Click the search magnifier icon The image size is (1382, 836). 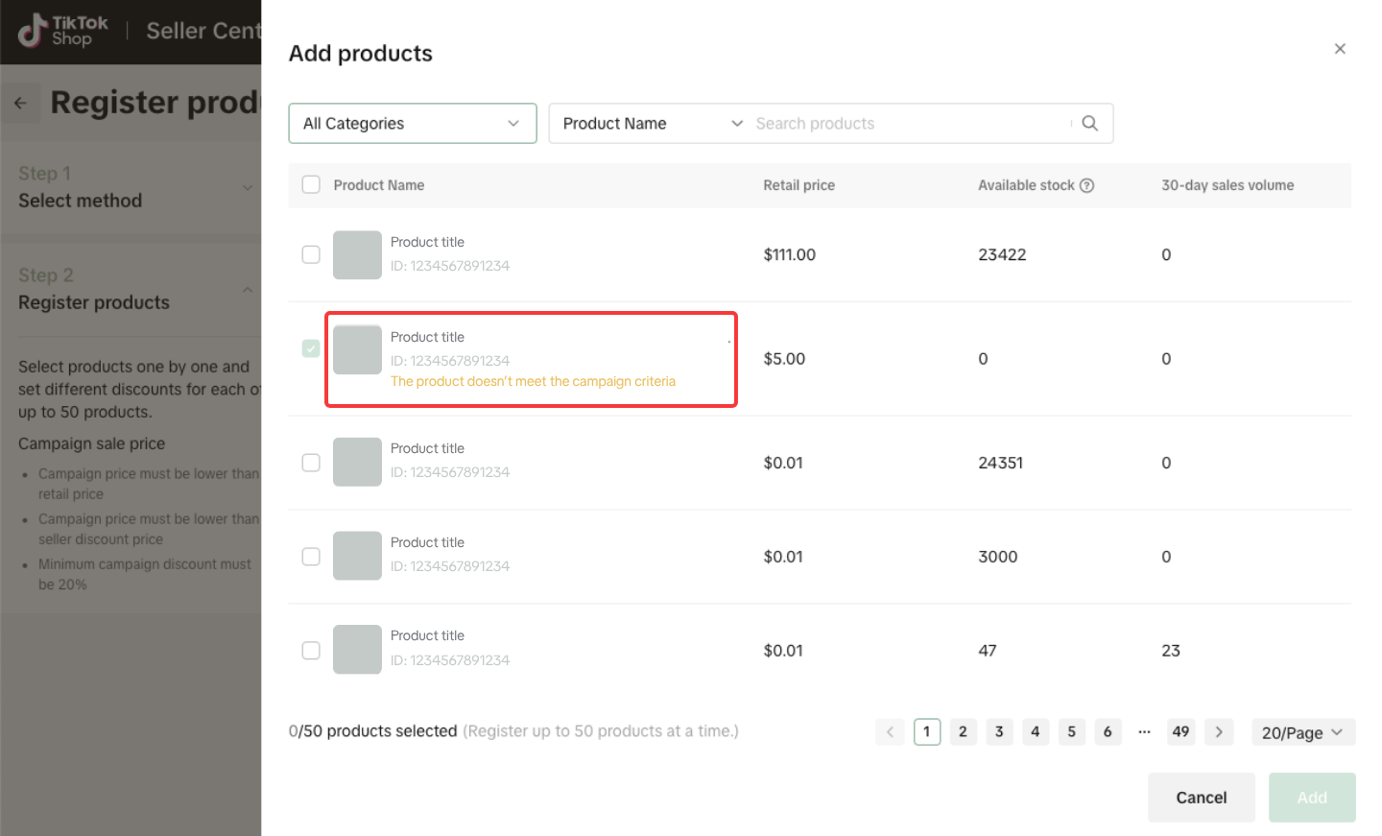(1089, 123)
